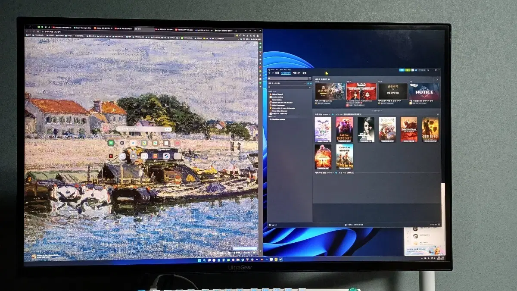Click the filter icon beside Steam's sidebar search
This screenshot has height=291, width=517.
[x=309, y=87]
